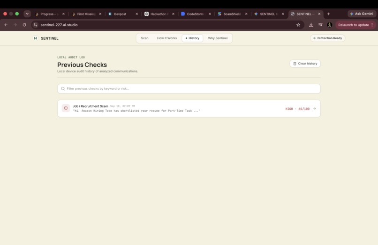Open the Why Sentinel tab

[218, 38]
